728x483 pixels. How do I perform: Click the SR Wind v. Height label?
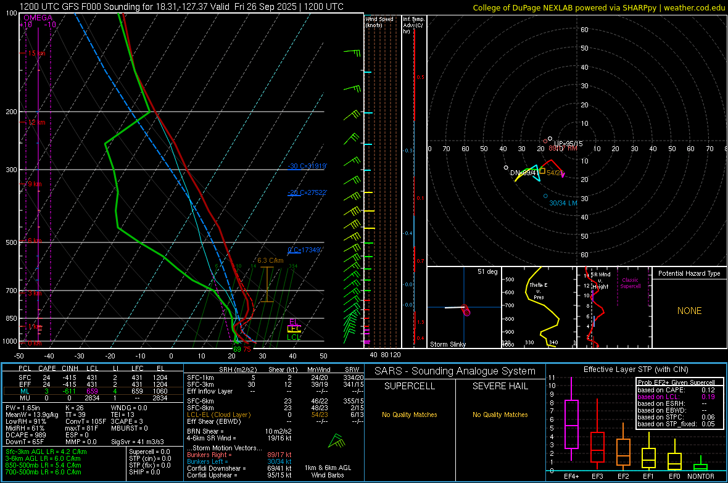tap(600, 281)
